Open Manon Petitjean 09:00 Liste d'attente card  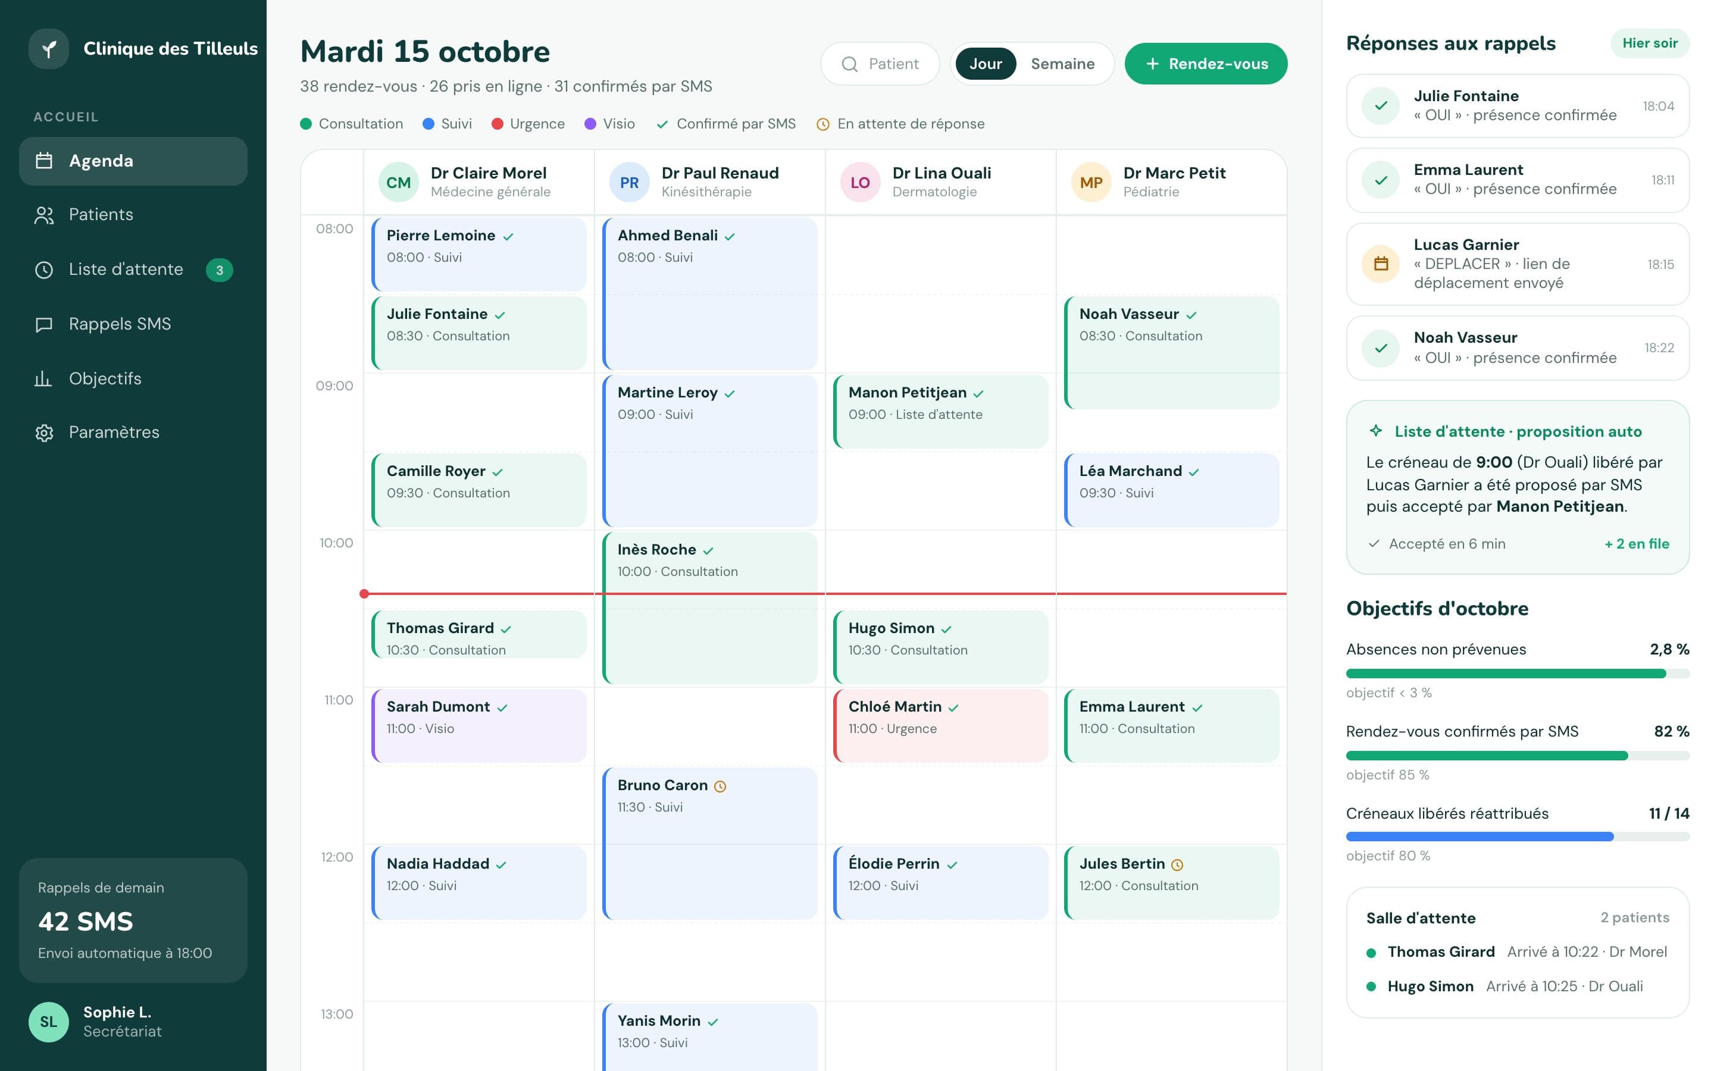pyautogui.click(x=940, y=412)
